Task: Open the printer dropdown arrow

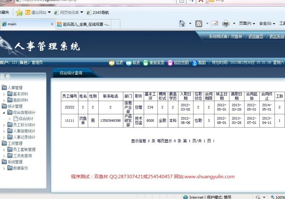Action: (x=234, y=23)
